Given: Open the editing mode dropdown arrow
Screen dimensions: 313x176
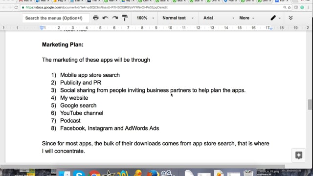Looking at the screenshot, I should (x=280, y=19).
